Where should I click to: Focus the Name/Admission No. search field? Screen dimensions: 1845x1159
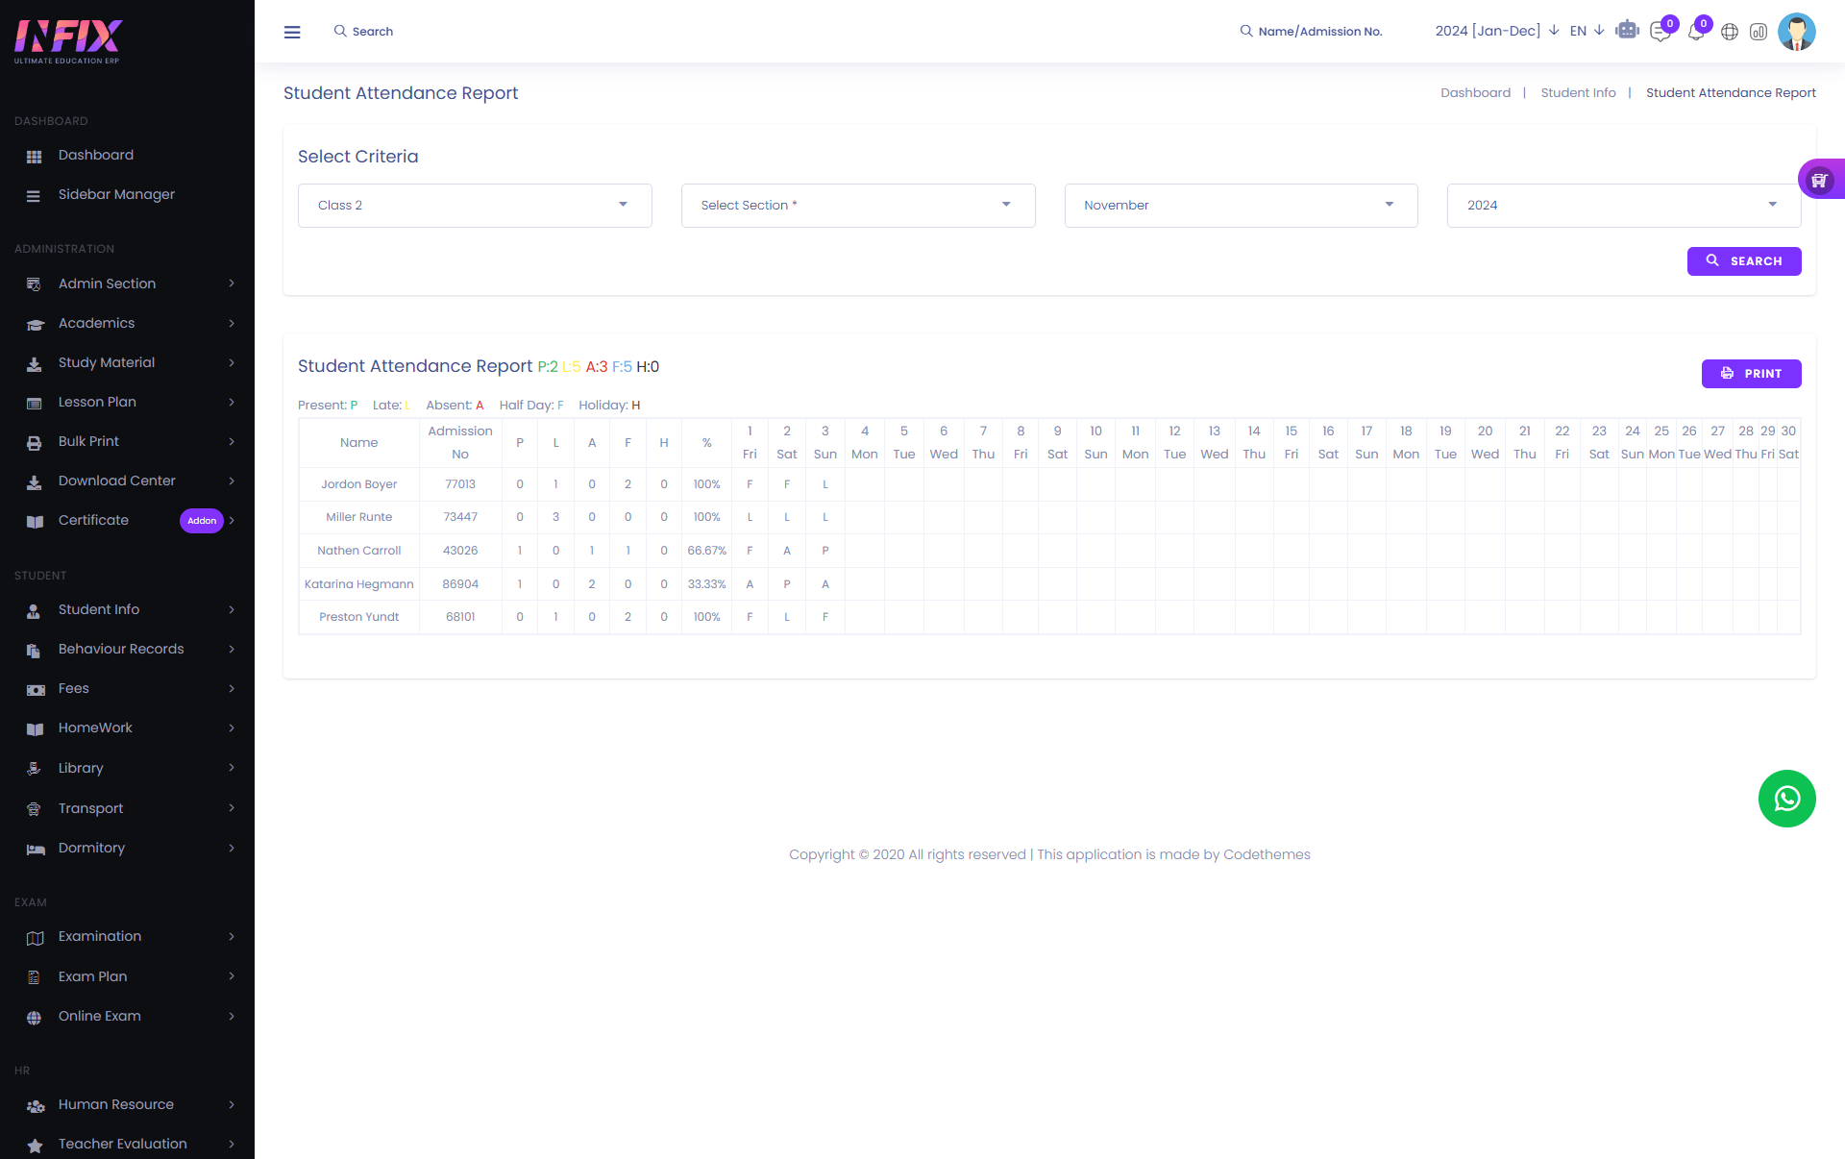pyautogui.click(x=1319, y=32)
